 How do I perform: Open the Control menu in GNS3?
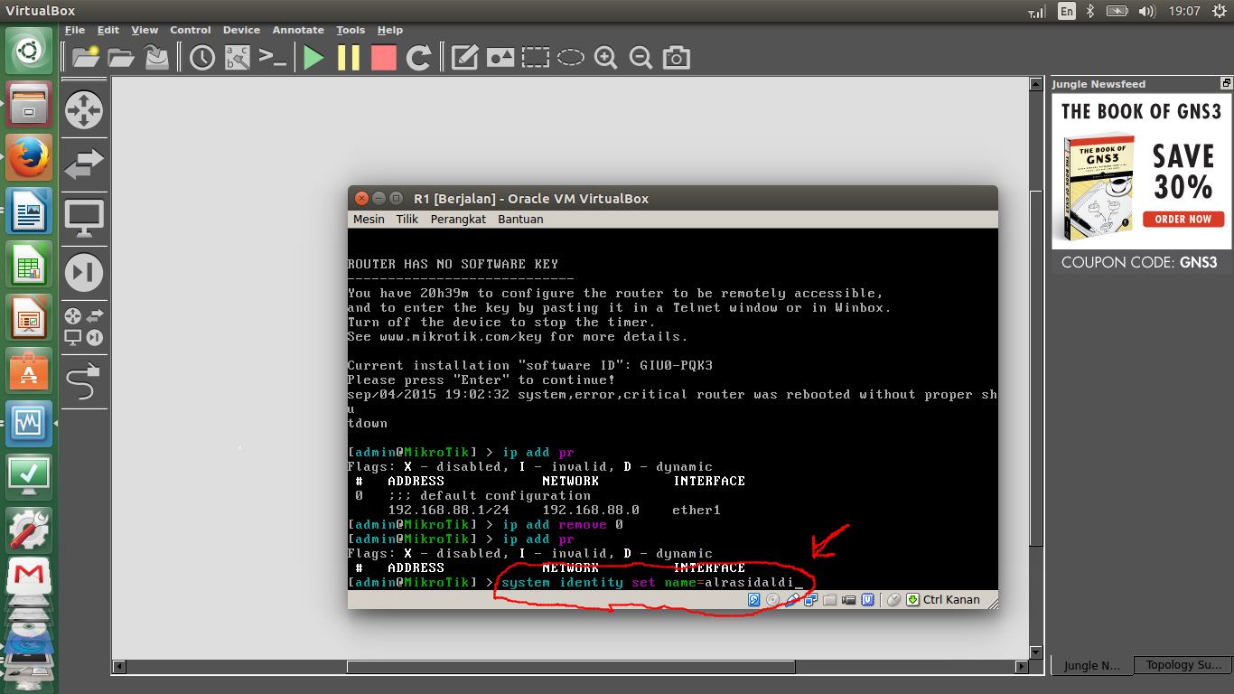(x=191, y=30)
